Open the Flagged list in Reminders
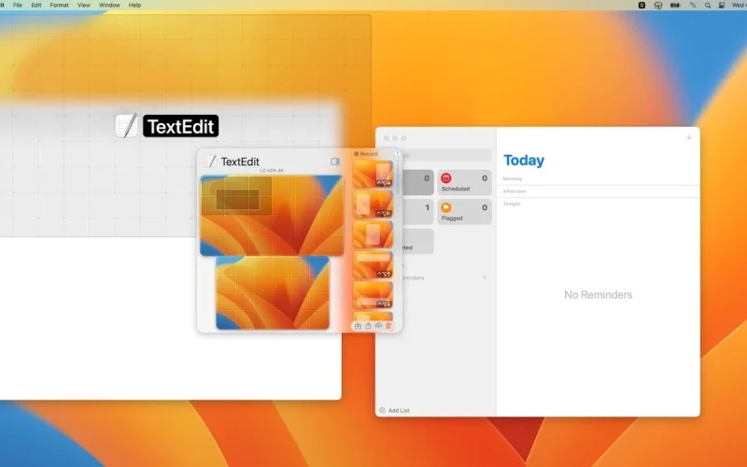 point(464,212)
